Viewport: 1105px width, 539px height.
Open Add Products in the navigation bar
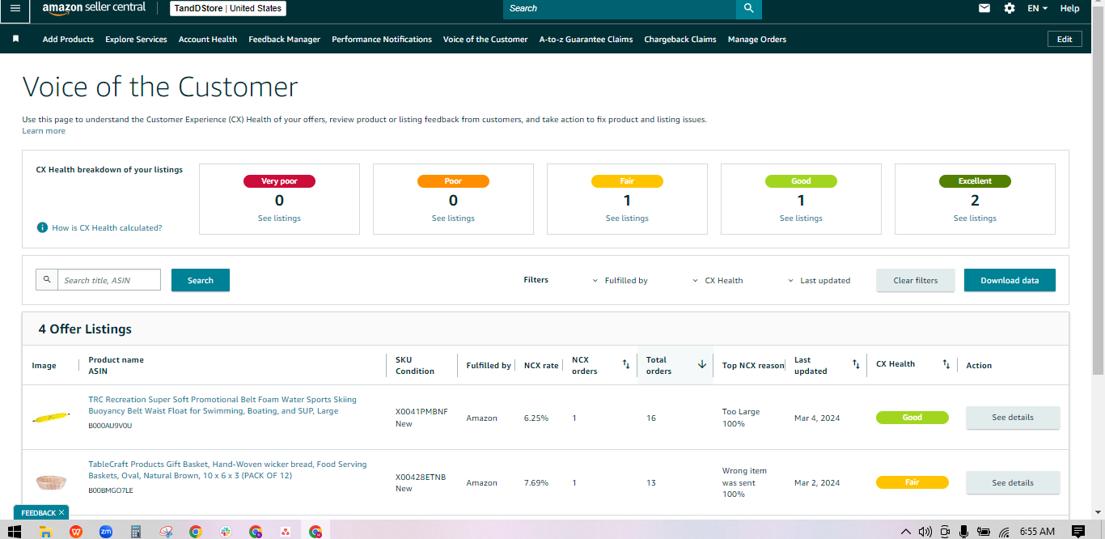(68, 39)
